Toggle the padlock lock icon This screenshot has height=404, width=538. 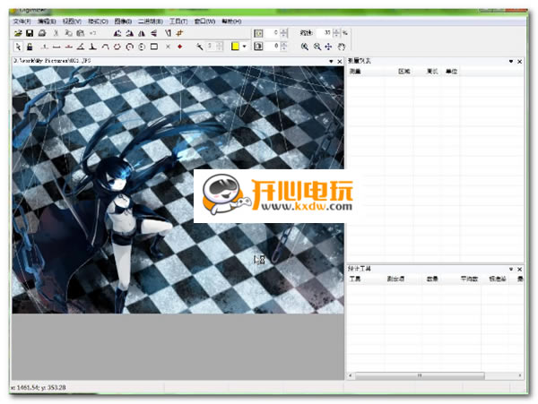pos(30,47)
